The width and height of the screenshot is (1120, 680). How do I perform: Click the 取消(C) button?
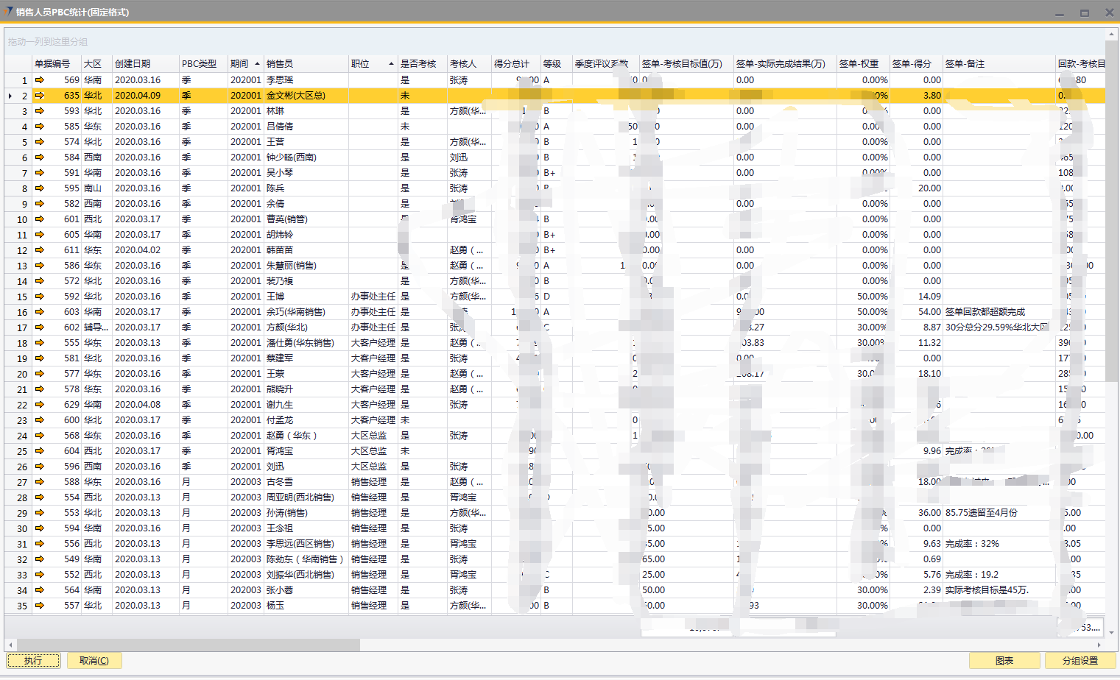[94, 660]
